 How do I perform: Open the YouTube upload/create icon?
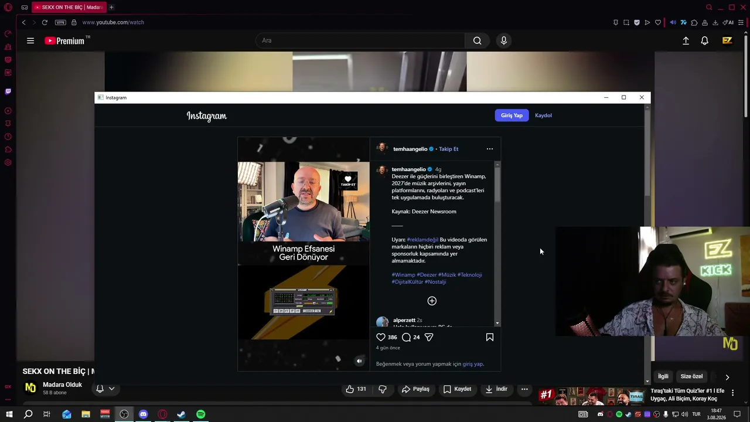[686, 40]
